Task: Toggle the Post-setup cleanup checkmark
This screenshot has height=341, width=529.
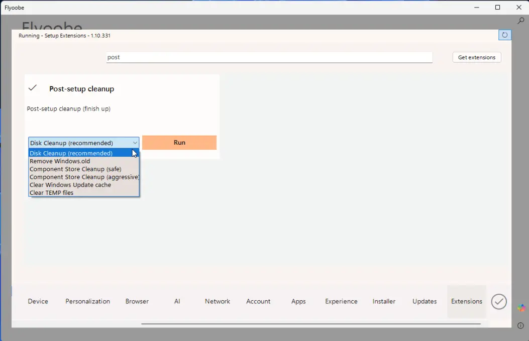Action: (x=32, y=88)
